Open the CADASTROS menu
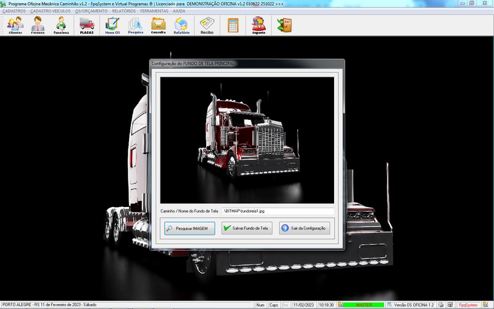Image resolution: width=494 pixels, height=309 pixels. point(14,11)
